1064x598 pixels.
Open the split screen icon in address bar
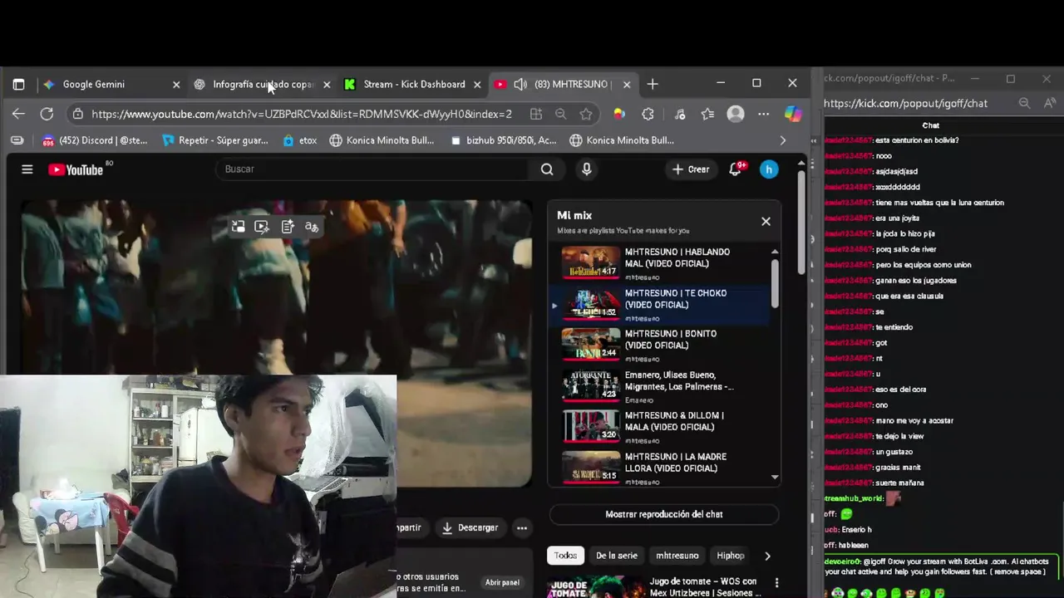click(x=536, y=114)
